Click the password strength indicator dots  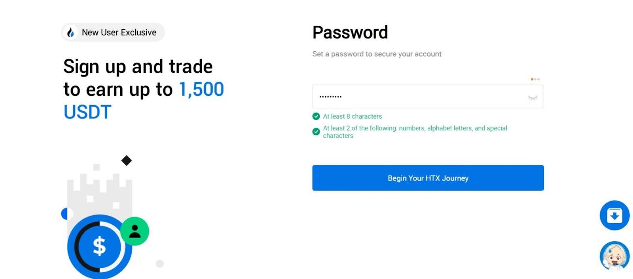(535, 79)
